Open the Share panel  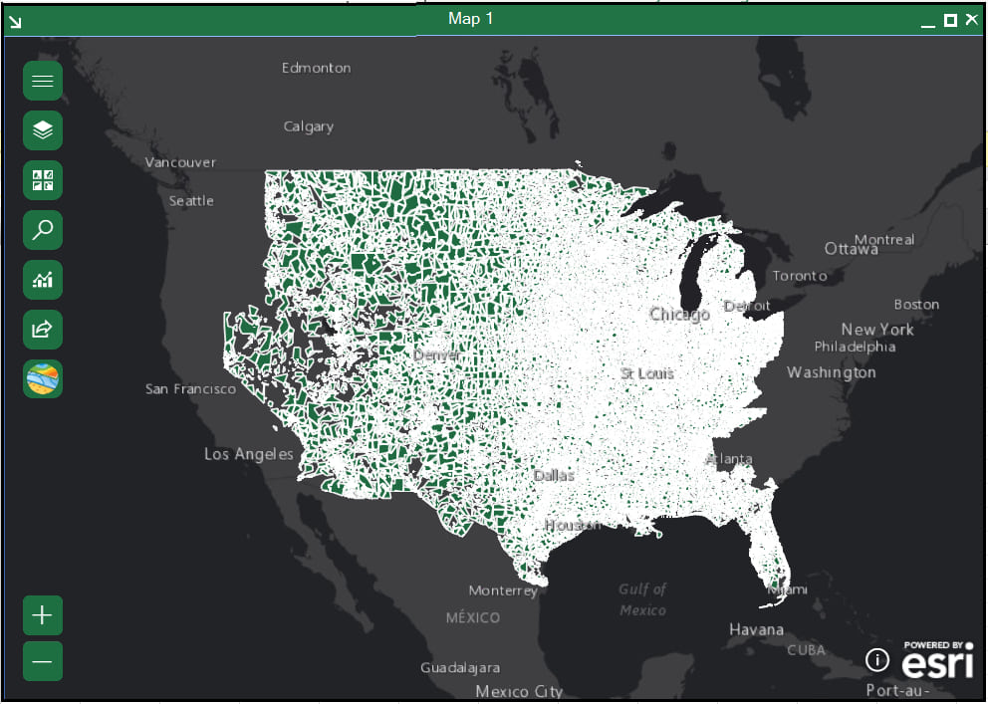(x=42, y=330)
